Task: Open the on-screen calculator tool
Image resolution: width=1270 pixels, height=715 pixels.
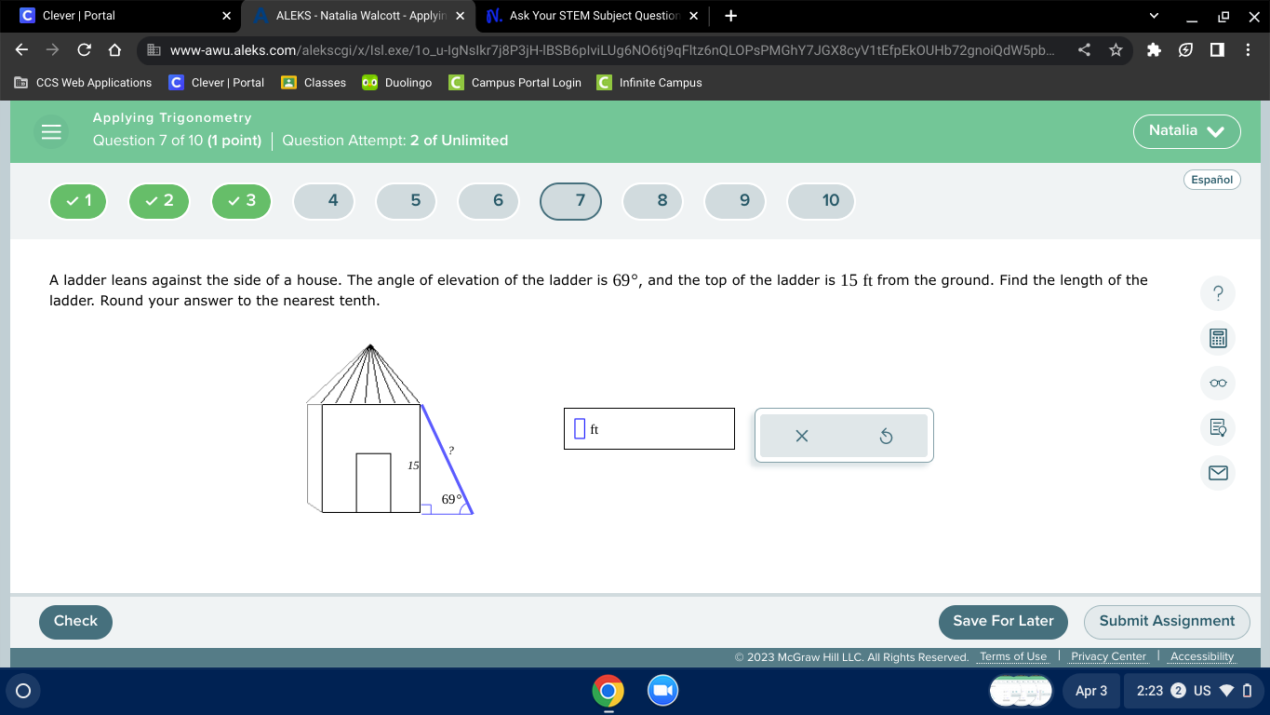Action: (1217, 338)
